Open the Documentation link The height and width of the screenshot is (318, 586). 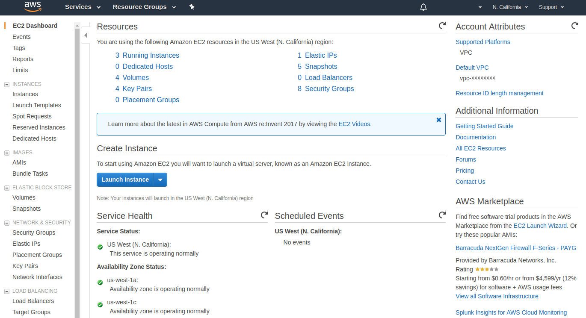[476, 137]
